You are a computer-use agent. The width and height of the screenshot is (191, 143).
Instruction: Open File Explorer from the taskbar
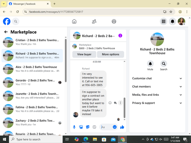click(95, 139)
